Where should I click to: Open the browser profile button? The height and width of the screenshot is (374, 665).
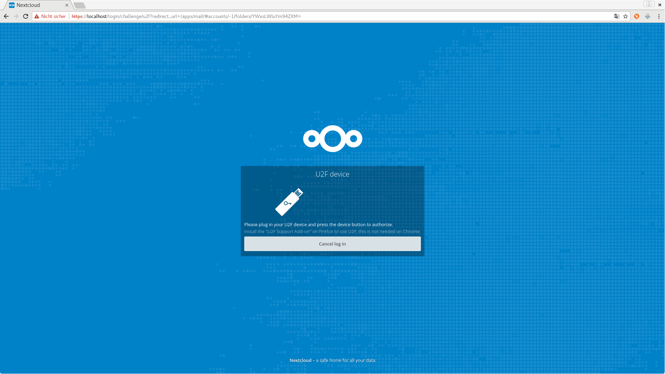[x=649, y=4]
